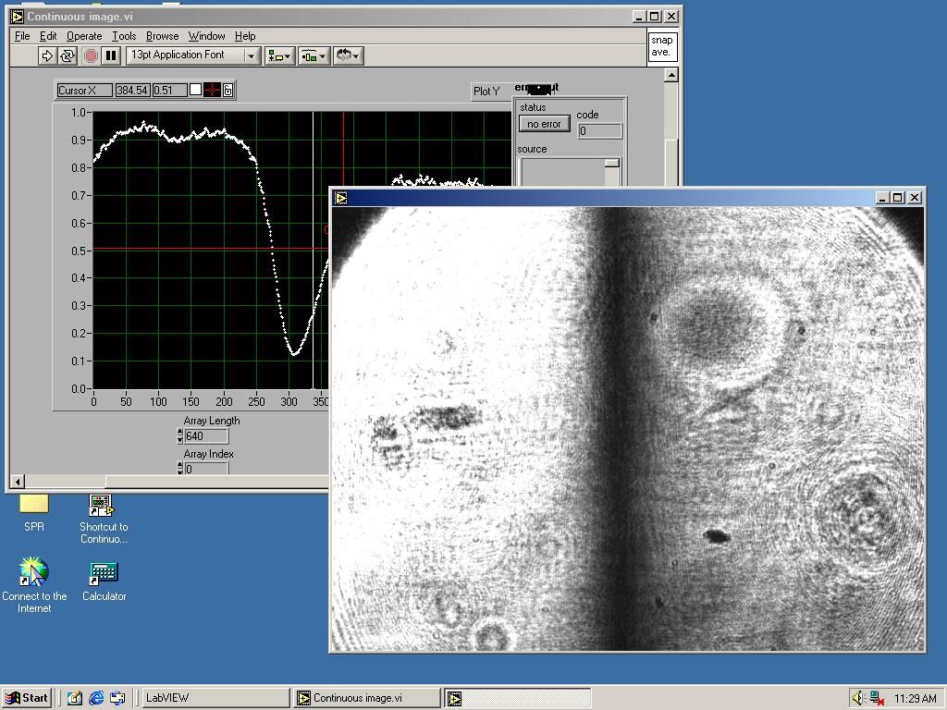The height and width of the screenshot is (710, 947).
Task: Pause VI execution with the pause button
Action: (109, 55)
